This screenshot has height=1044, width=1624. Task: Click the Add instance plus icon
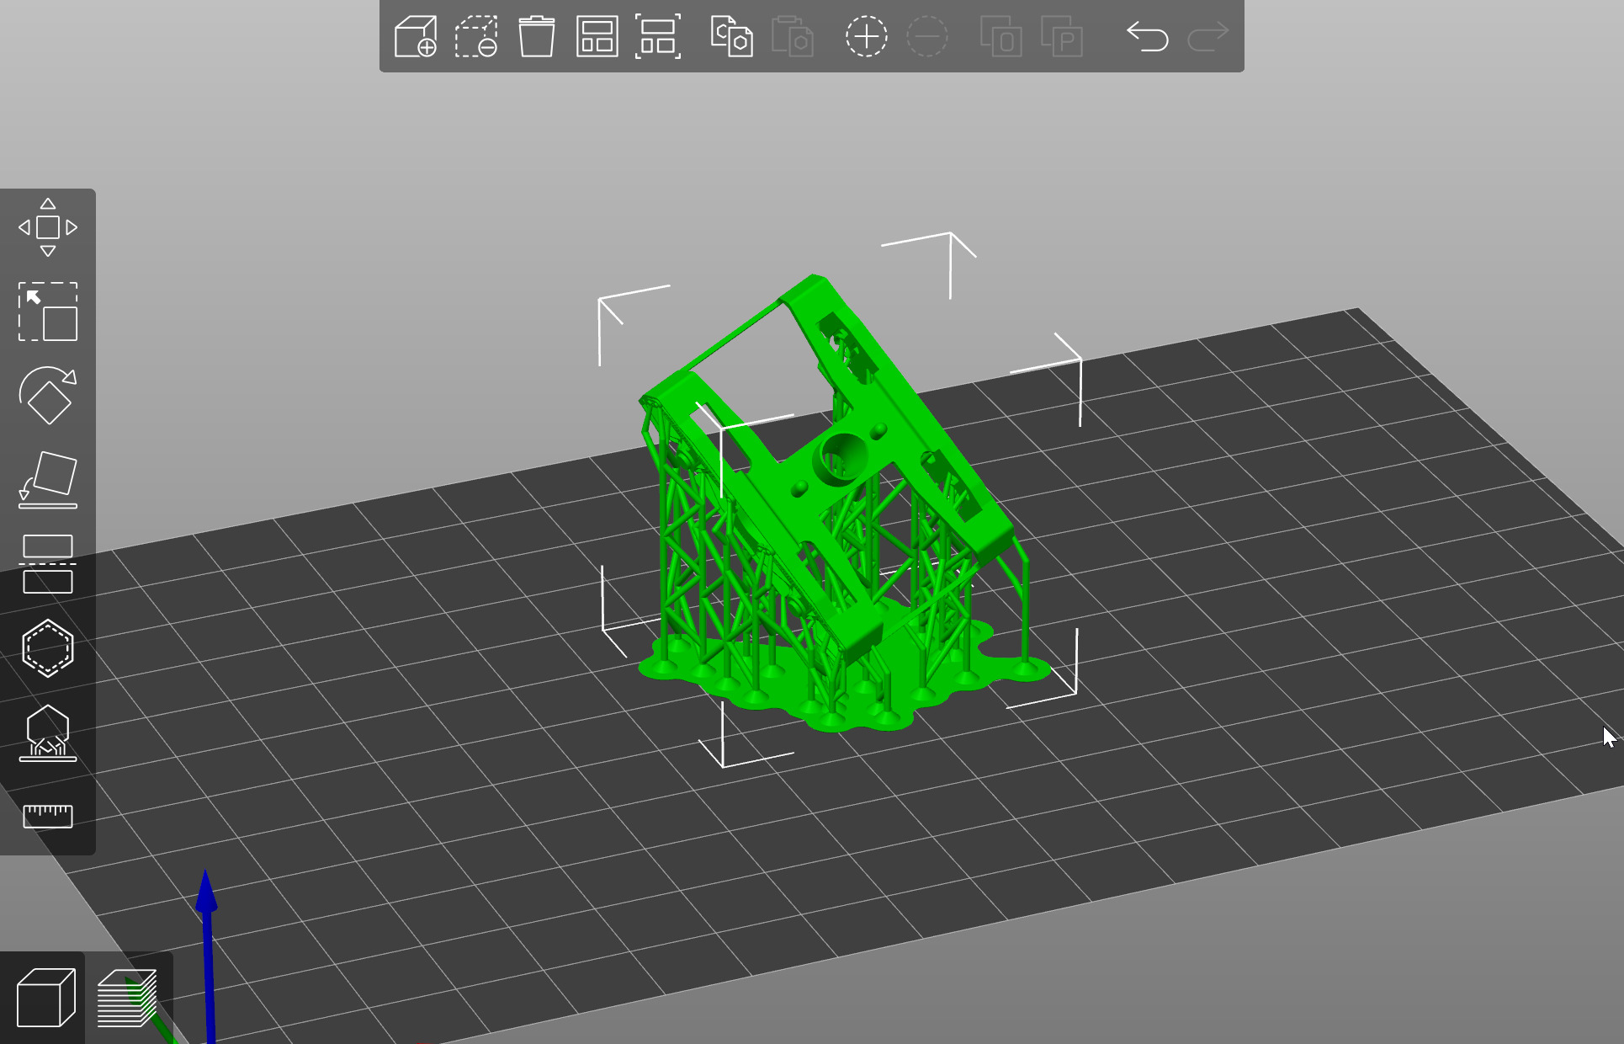tap(866, 37)
